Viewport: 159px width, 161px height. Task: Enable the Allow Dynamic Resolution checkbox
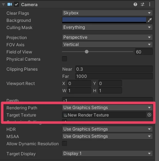(64, 143)
